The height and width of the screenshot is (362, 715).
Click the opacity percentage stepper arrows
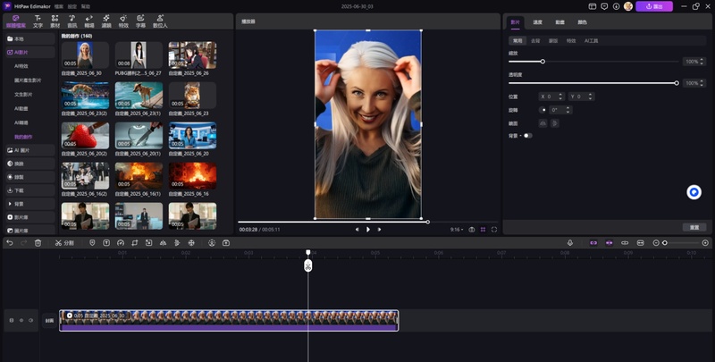tap(703, 83)
